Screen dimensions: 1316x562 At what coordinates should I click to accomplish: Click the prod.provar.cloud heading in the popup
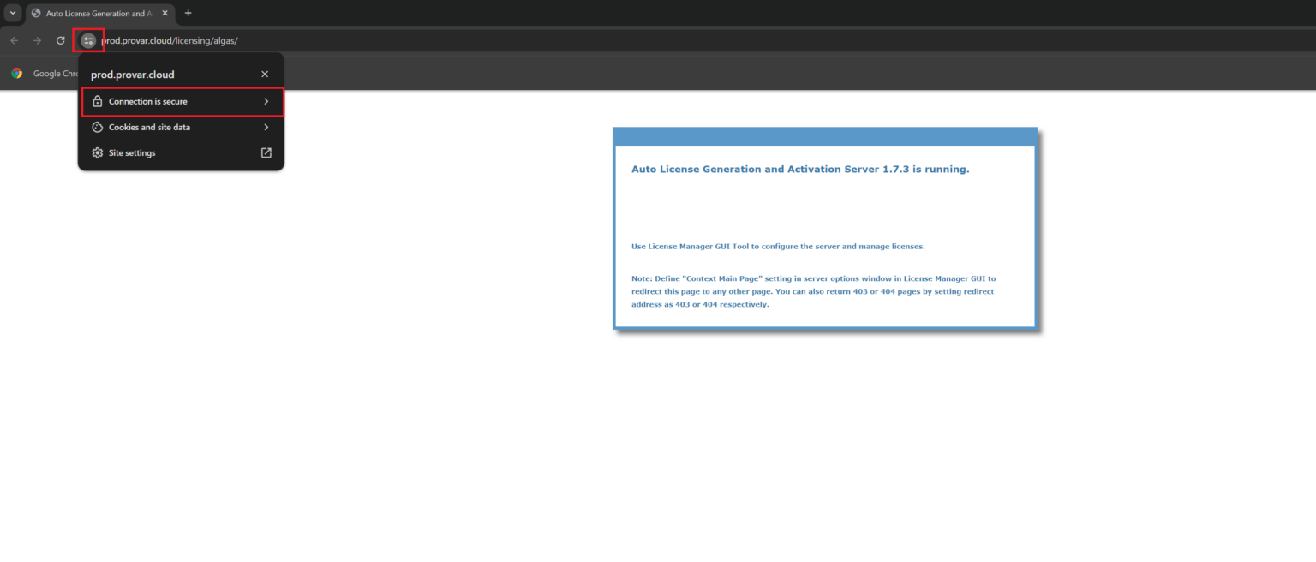(132, 75)
